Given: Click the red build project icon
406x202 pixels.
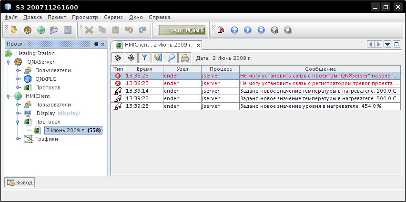Looking at the screenshot, I should click(221, 30).
